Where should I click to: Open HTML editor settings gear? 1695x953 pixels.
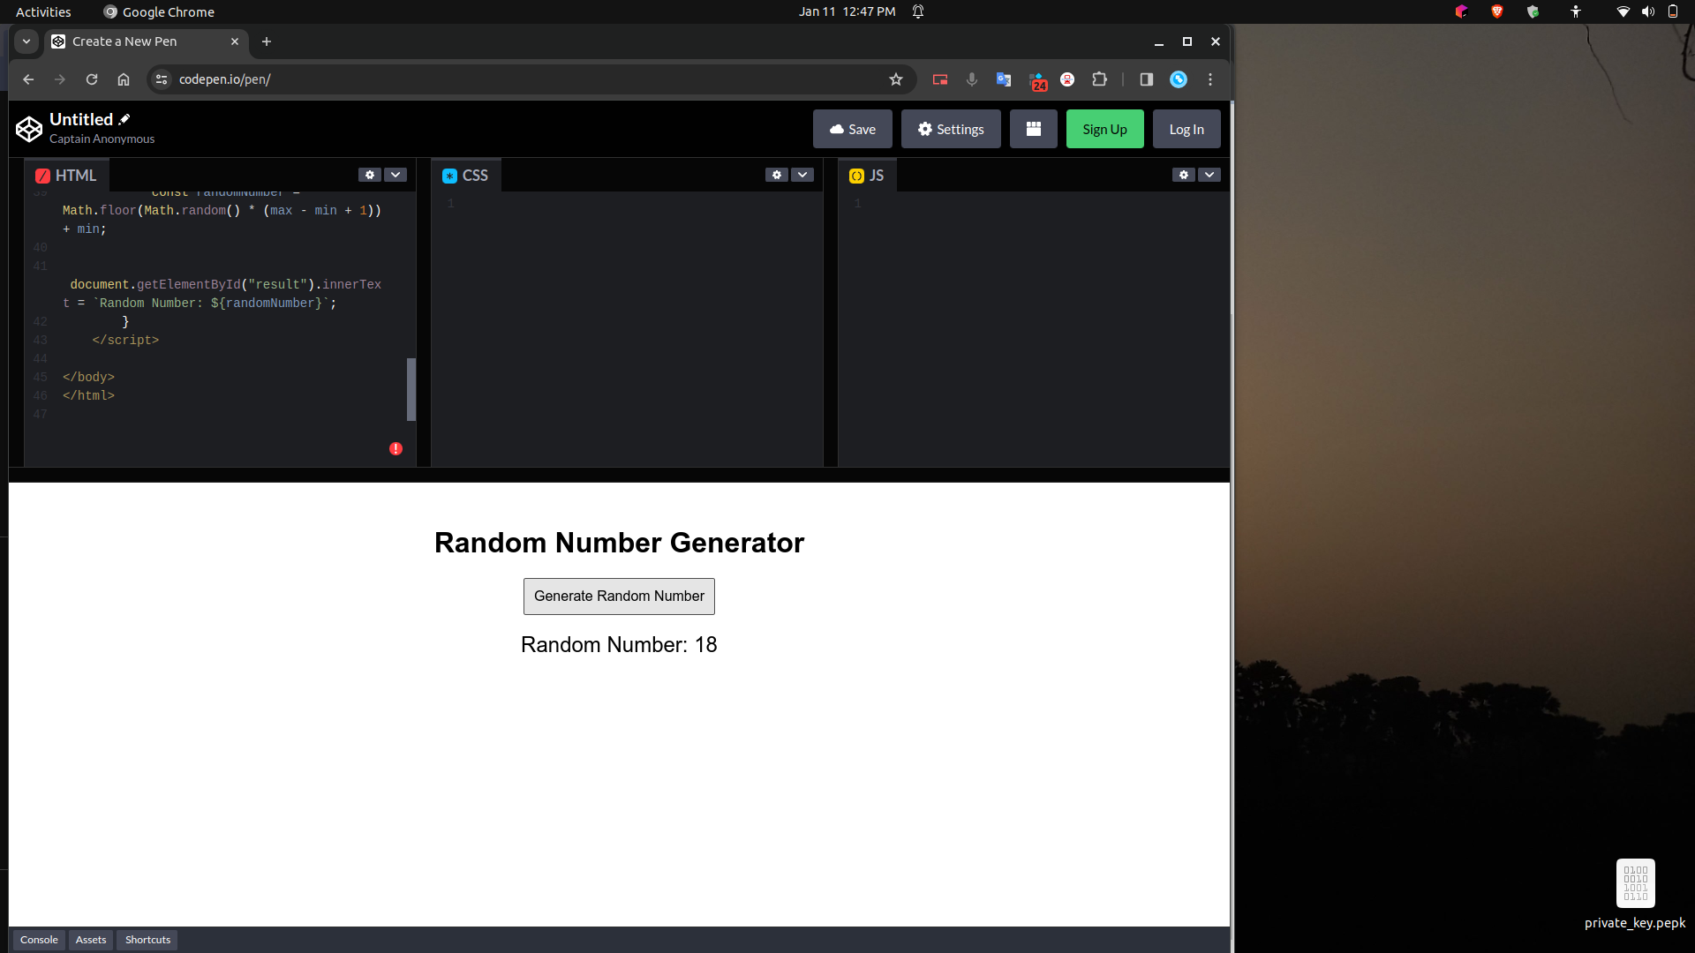pos(370,175)
